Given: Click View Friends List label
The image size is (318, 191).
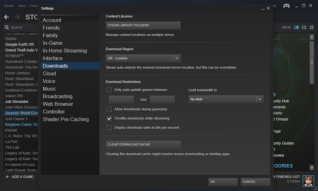Looking at the screenshot, I should (x=287, y=177).
